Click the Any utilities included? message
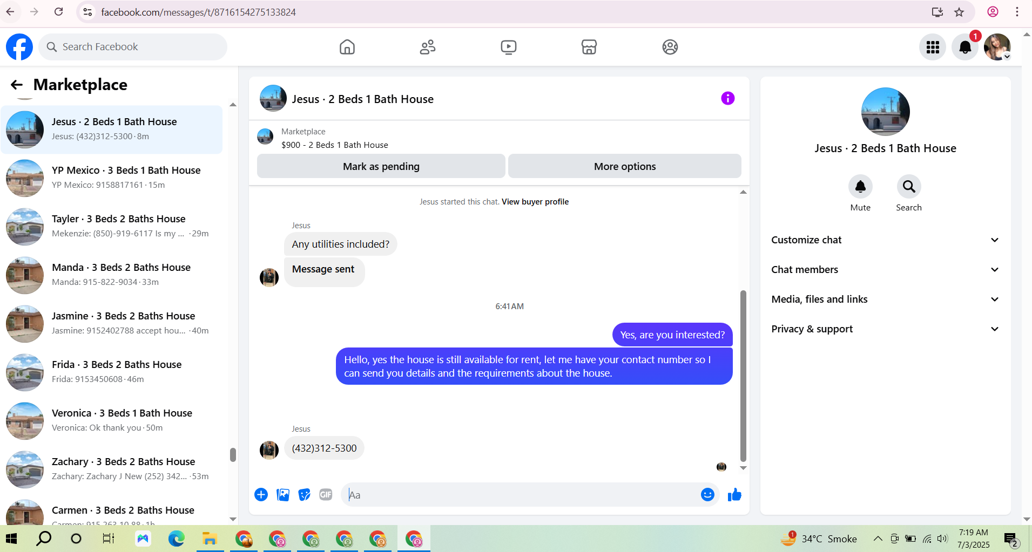This screenshot has height=552, width=1032. [x=340, y=244]
